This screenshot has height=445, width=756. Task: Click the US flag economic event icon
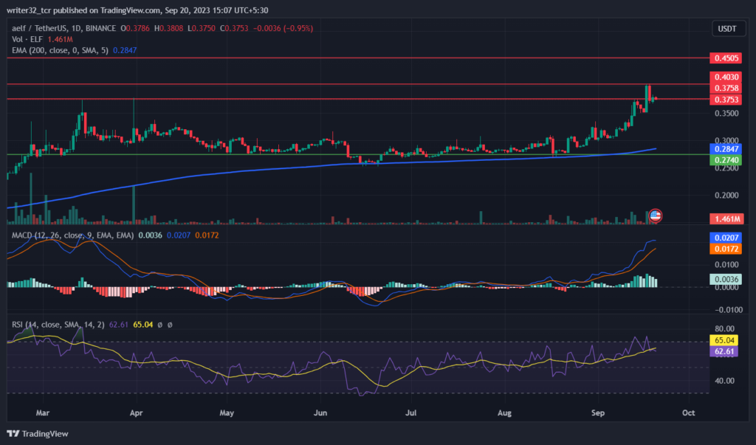click(655, 215)
